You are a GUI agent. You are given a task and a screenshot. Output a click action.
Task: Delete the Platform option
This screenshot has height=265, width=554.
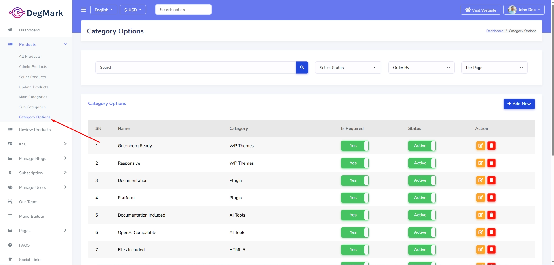(492, 198)
